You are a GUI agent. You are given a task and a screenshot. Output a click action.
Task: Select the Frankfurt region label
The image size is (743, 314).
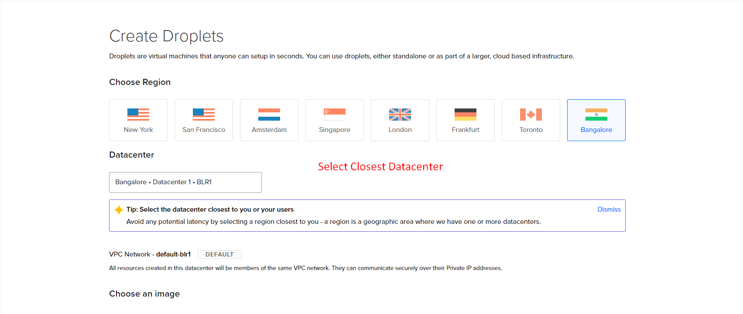(x=466, y=130)
